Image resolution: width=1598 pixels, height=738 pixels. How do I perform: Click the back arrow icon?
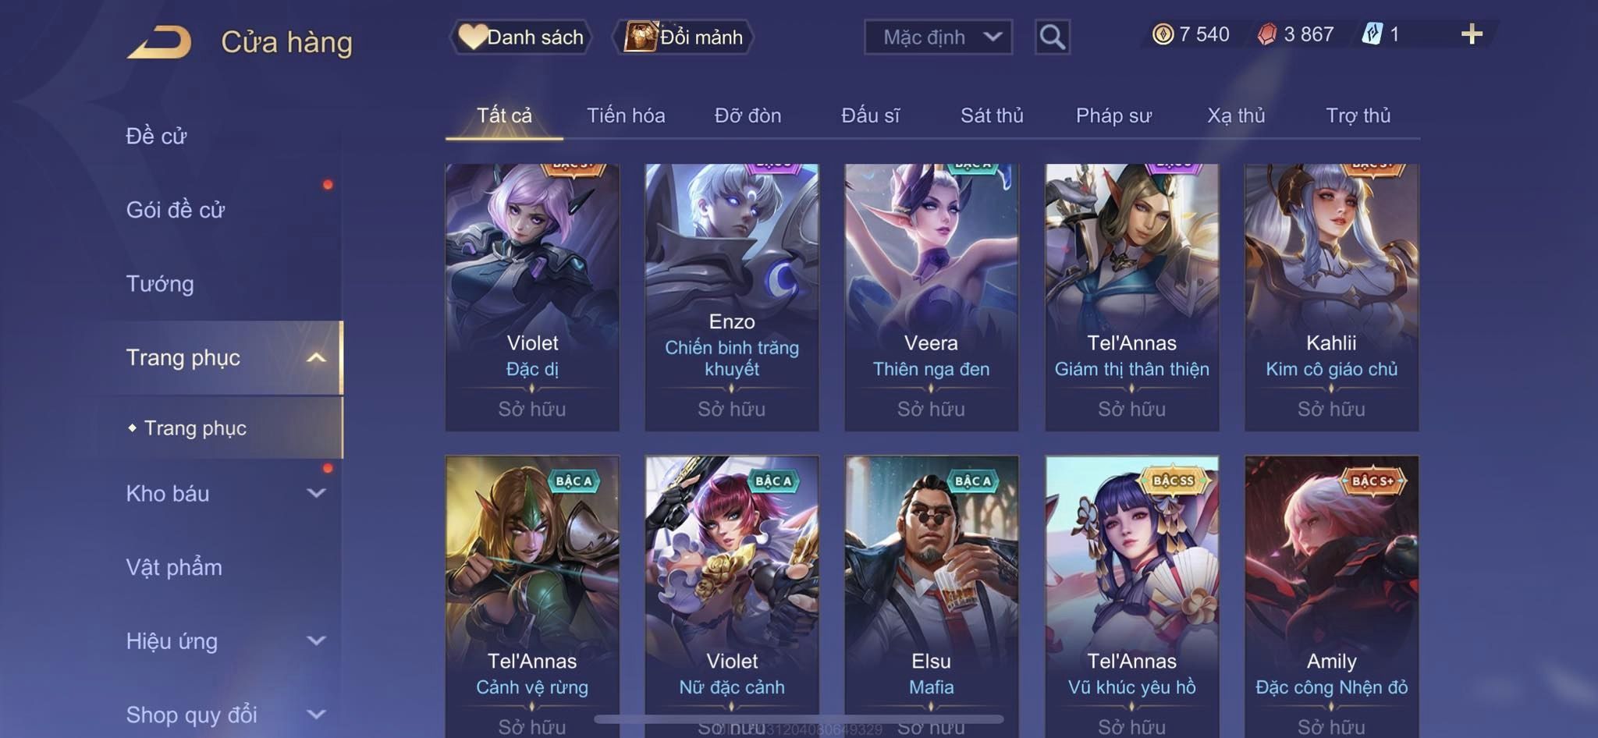(159, 41)
